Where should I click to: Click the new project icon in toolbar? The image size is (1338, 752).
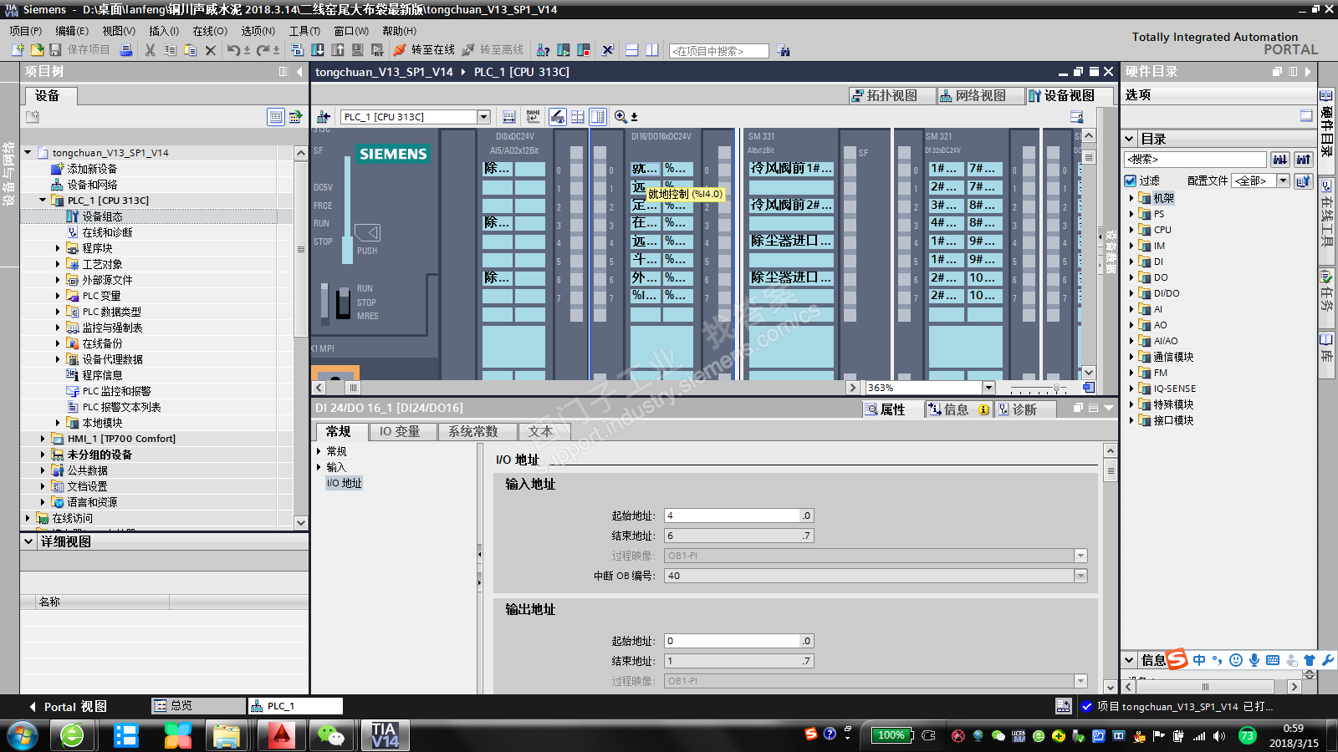click(18, 50)
